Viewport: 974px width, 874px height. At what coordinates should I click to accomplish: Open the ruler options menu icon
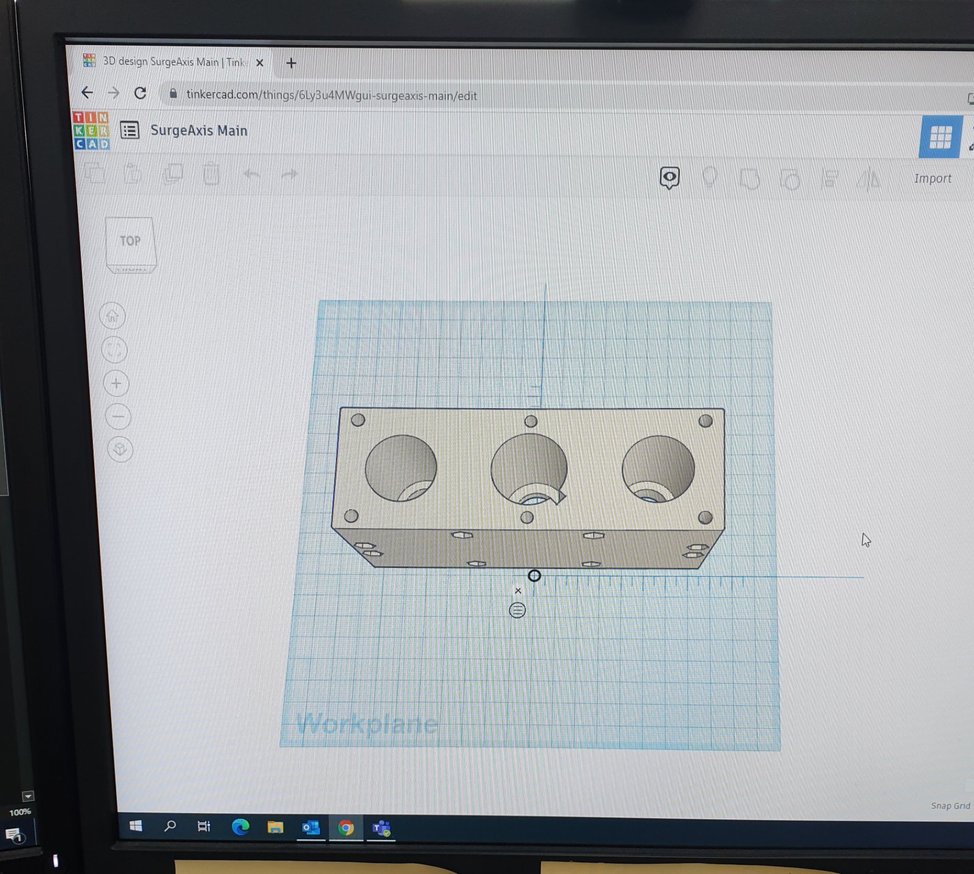tap(517, 610)
